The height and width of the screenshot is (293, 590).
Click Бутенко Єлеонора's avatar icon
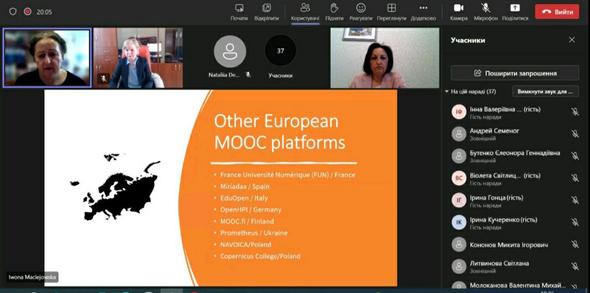point(459,156)
